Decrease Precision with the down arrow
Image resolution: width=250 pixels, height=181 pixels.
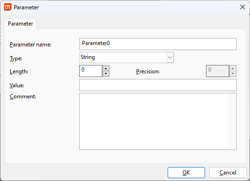(232, 73)
